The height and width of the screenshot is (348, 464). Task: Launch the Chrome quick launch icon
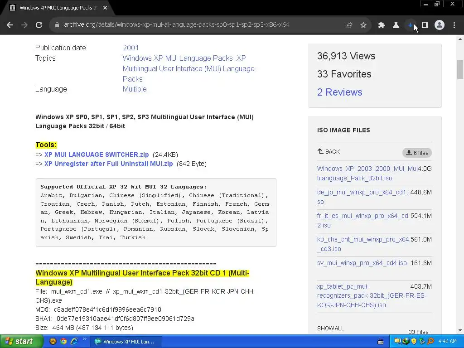(63, 342)
